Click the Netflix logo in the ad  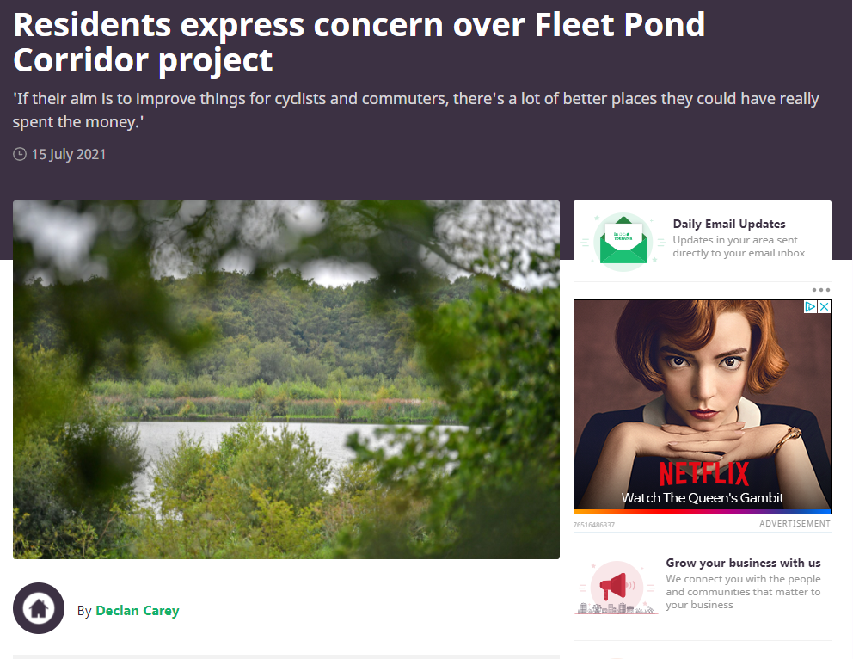704,473
